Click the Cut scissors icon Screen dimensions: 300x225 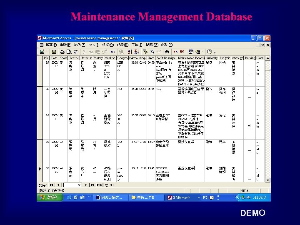pos(84,52)
